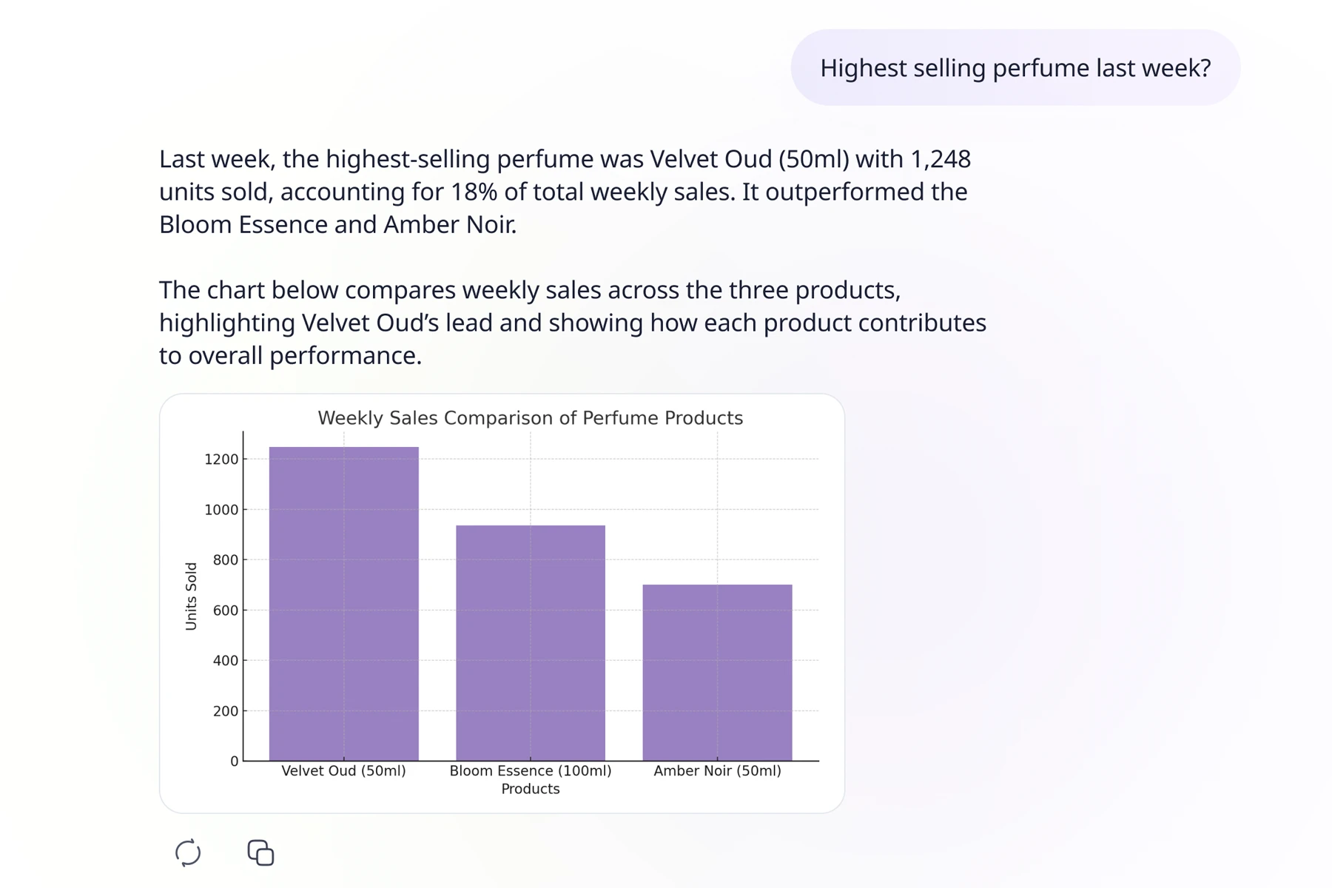
Task: Click the "Units Sold" y-axis label
Action: click(x=191, y=596)
